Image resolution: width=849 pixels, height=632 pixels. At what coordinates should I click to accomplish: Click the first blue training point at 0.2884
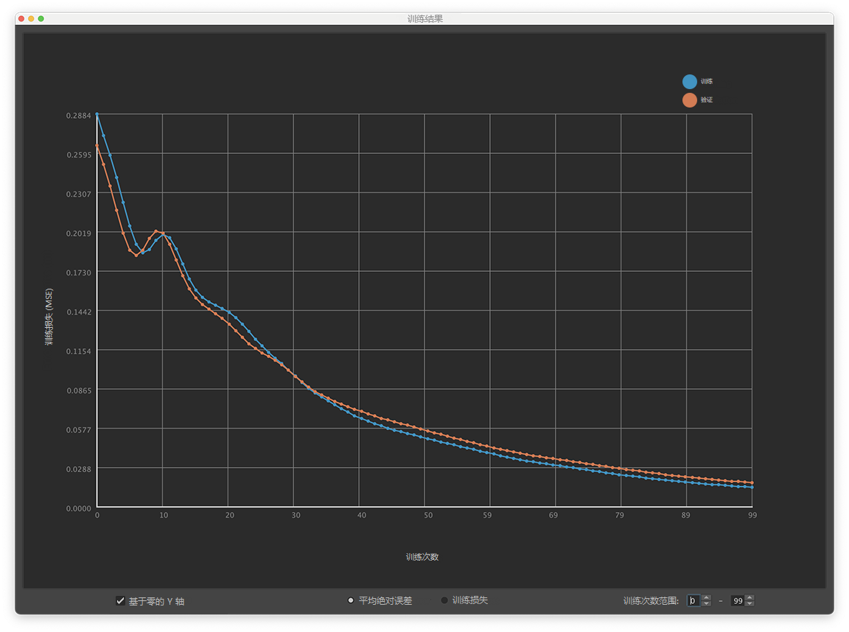pos(97,114)
